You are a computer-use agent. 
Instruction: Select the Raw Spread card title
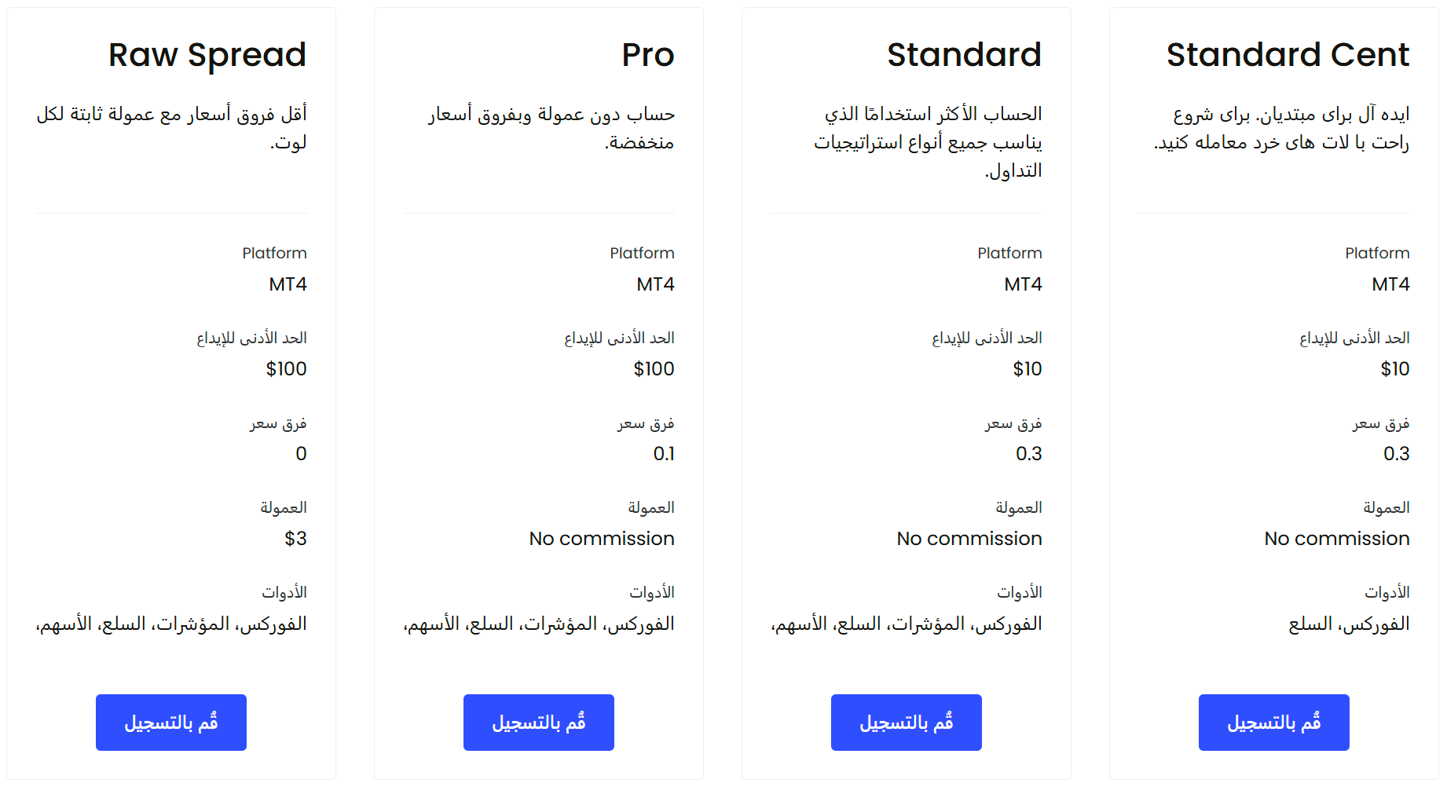[x=207, y=55]
